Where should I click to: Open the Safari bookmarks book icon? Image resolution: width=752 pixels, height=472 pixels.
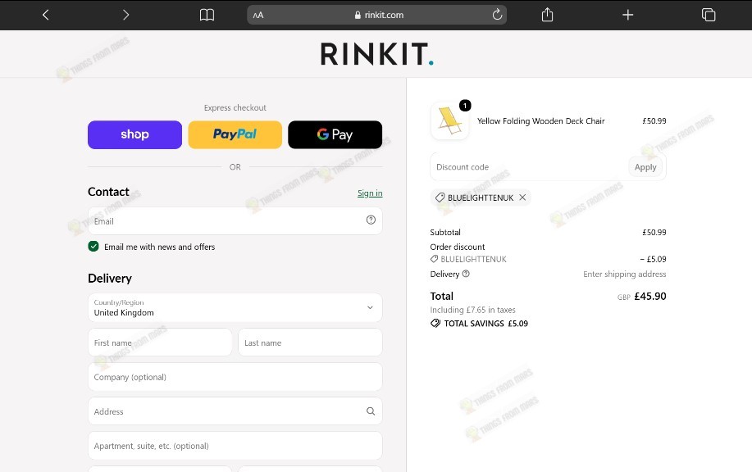point(207,15)
